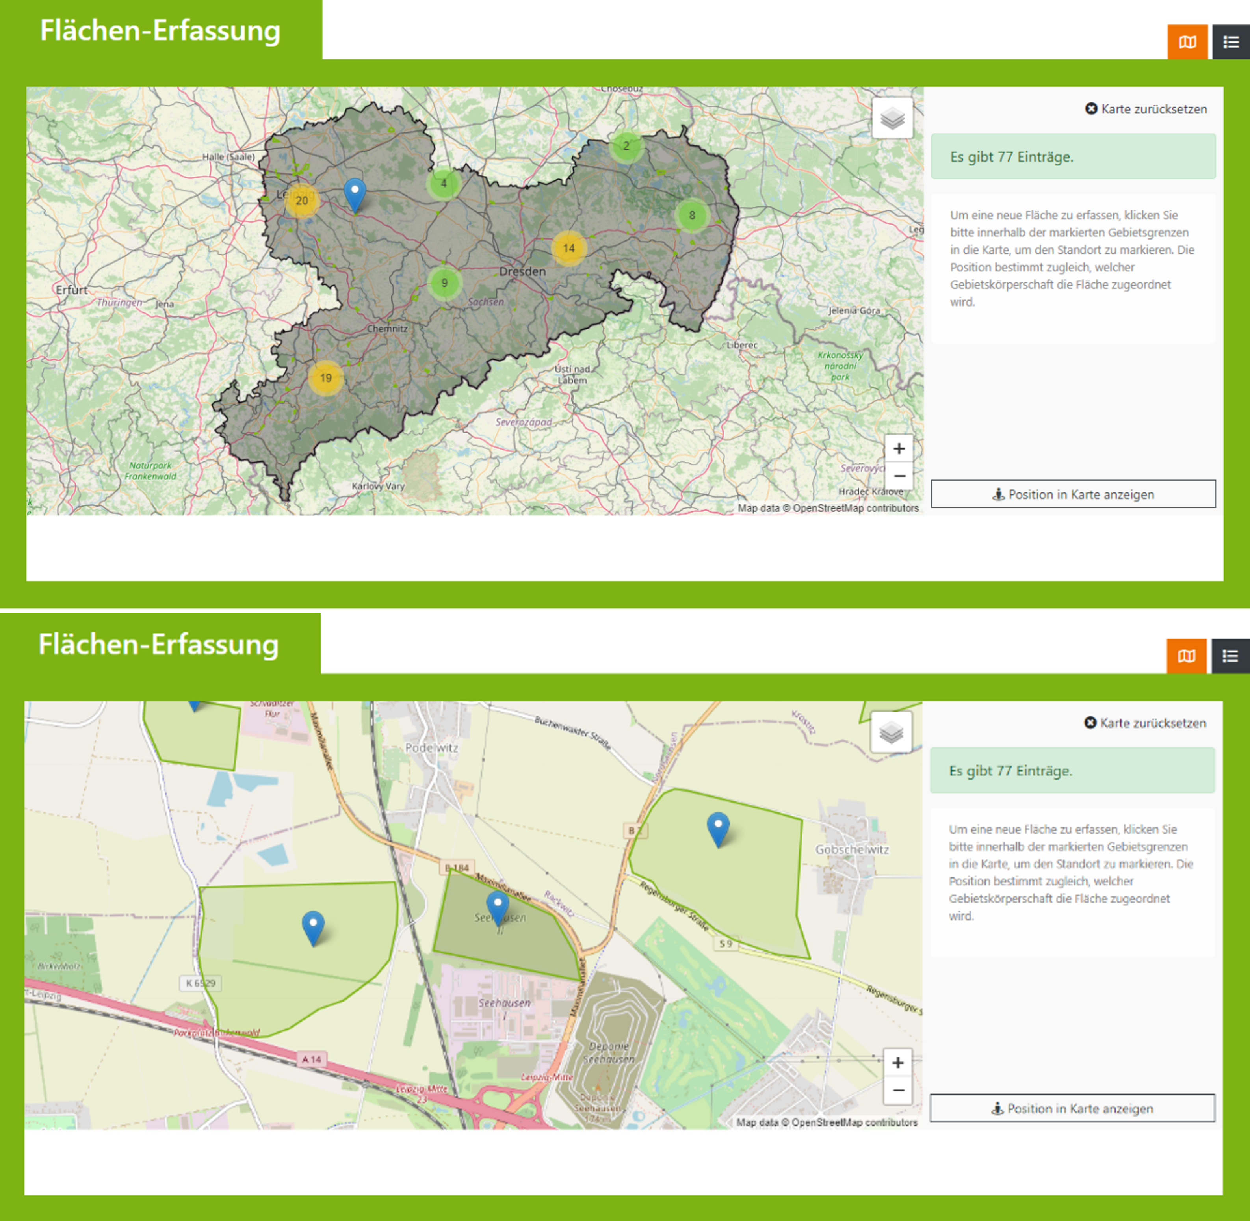Click the orange map view icon in lower panel
The height and width of the screenshot is (1221, 1250).
(1186, 656)
